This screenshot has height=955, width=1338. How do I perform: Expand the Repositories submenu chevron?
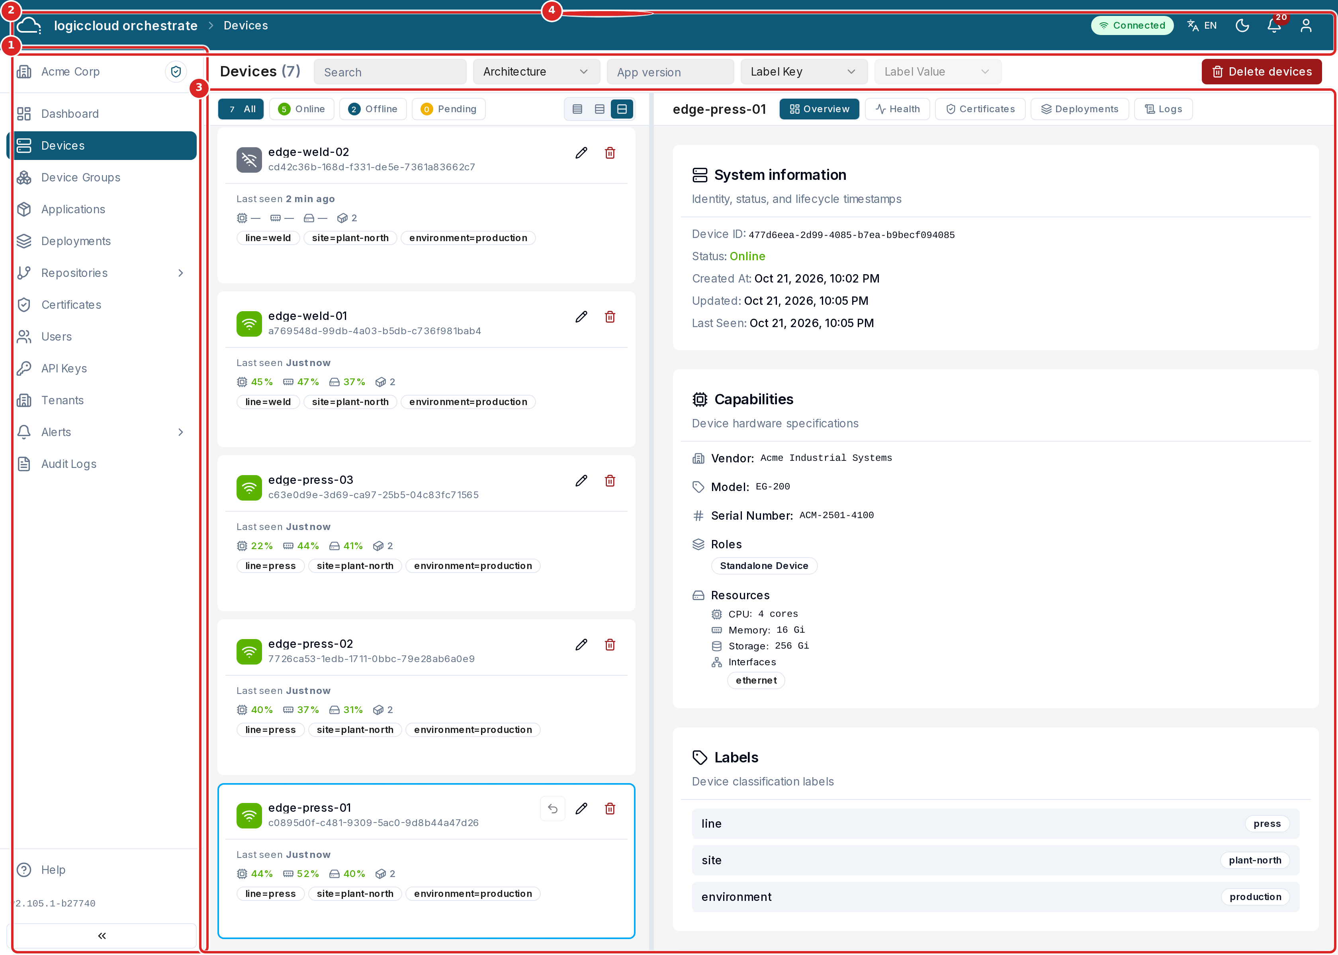click(181, 273)
